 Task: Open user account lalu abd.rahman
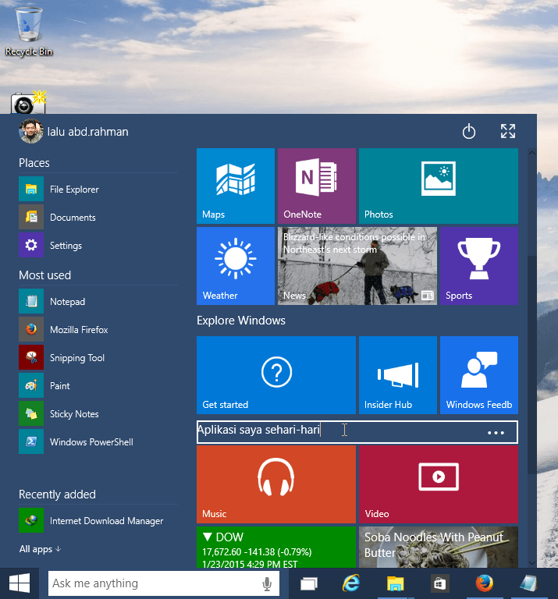point(74,131)
